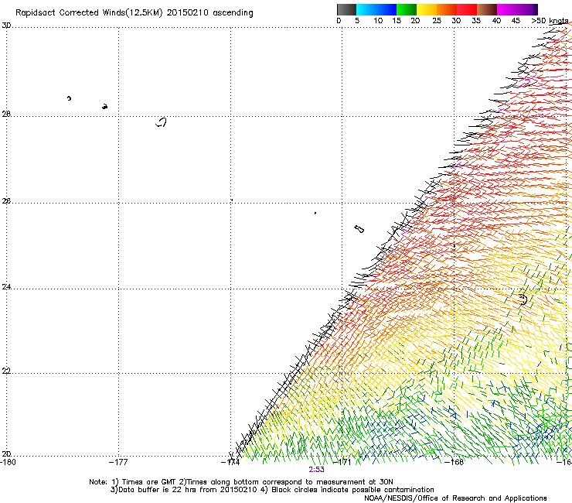572x503 pixels.
Task: Click the gray 0-5 knots color bar segment
Action: point(346,9)
